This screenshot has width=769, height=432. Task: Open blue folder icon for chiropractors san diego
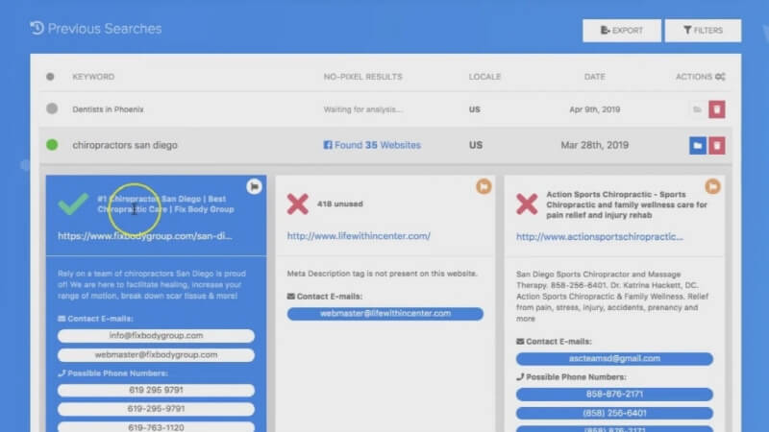click(x=698, y=146)
